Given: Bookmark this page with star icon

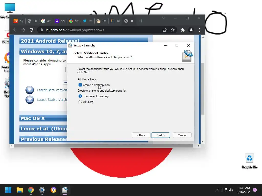Looking at the screenshot, I should (x=173, y=30).
